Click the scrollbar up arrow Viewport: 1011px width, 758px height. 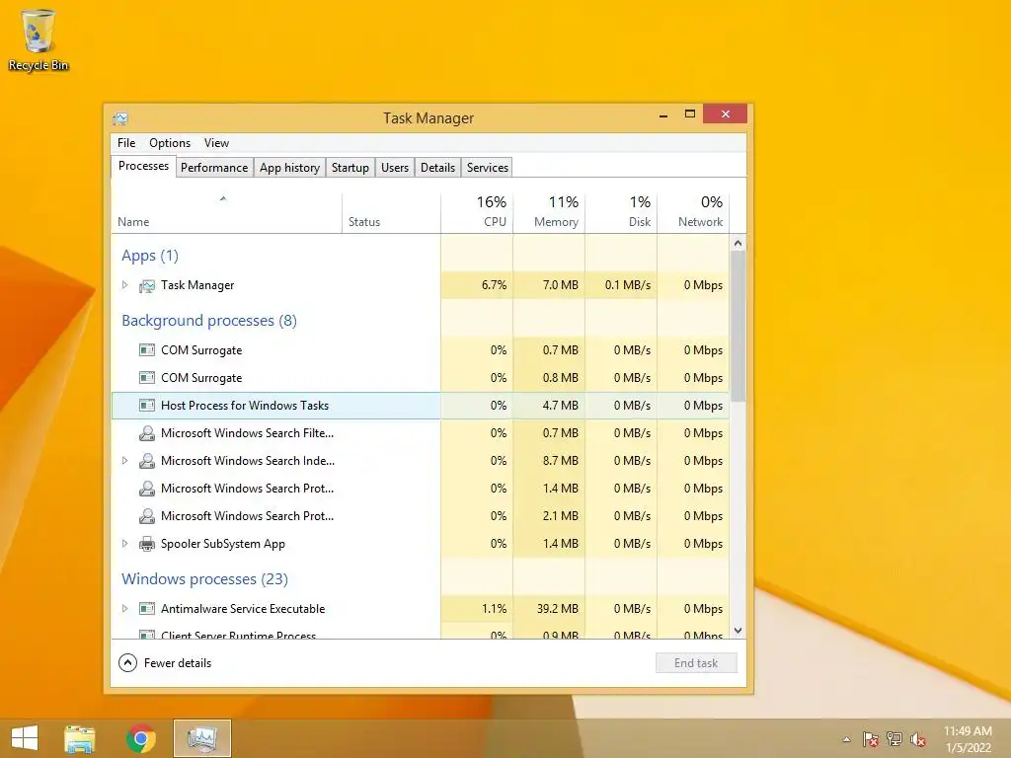tap(739, 243)
